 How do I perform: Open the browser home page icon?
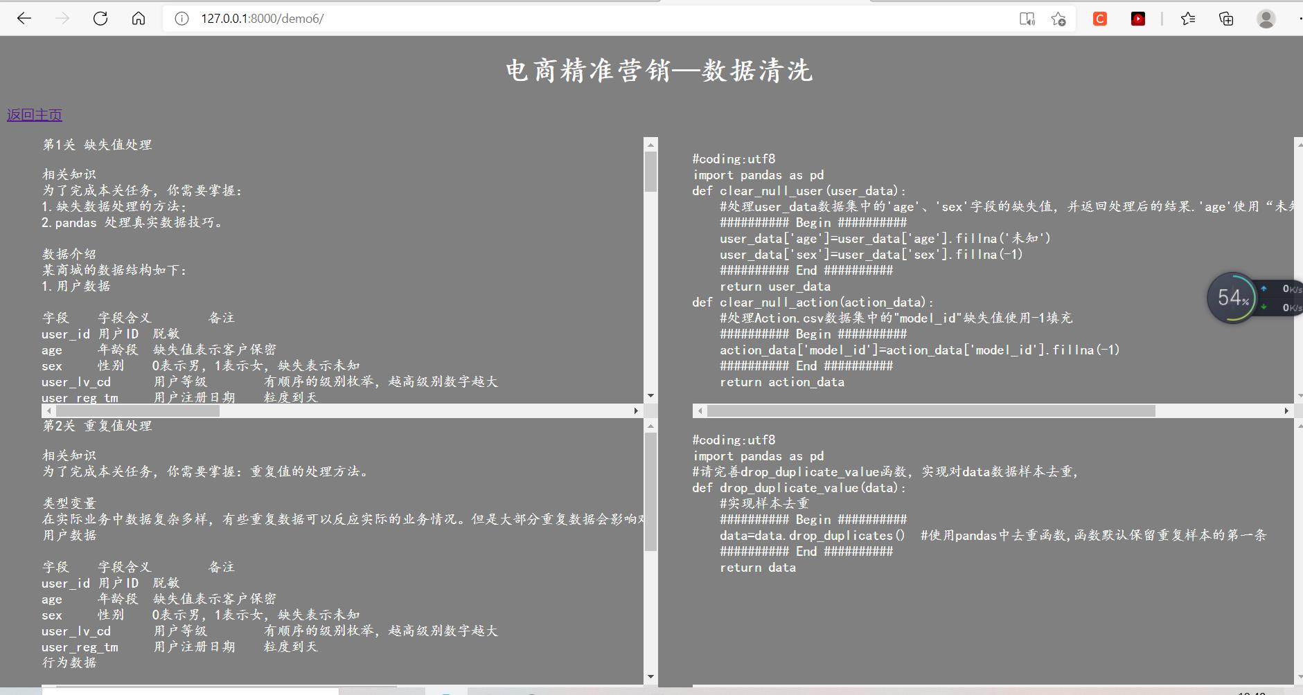tap(139, 19)
